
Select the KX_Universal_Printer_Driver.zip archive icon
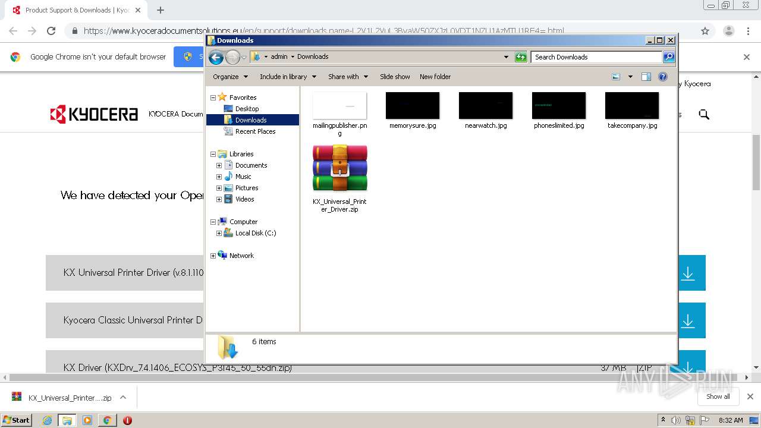pyautogui.click(x=339, y=168)
